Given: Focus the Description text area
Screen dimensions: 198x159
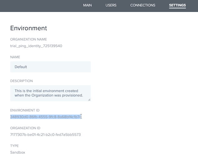Looking at the screenshot, I should tap(50, 93).
